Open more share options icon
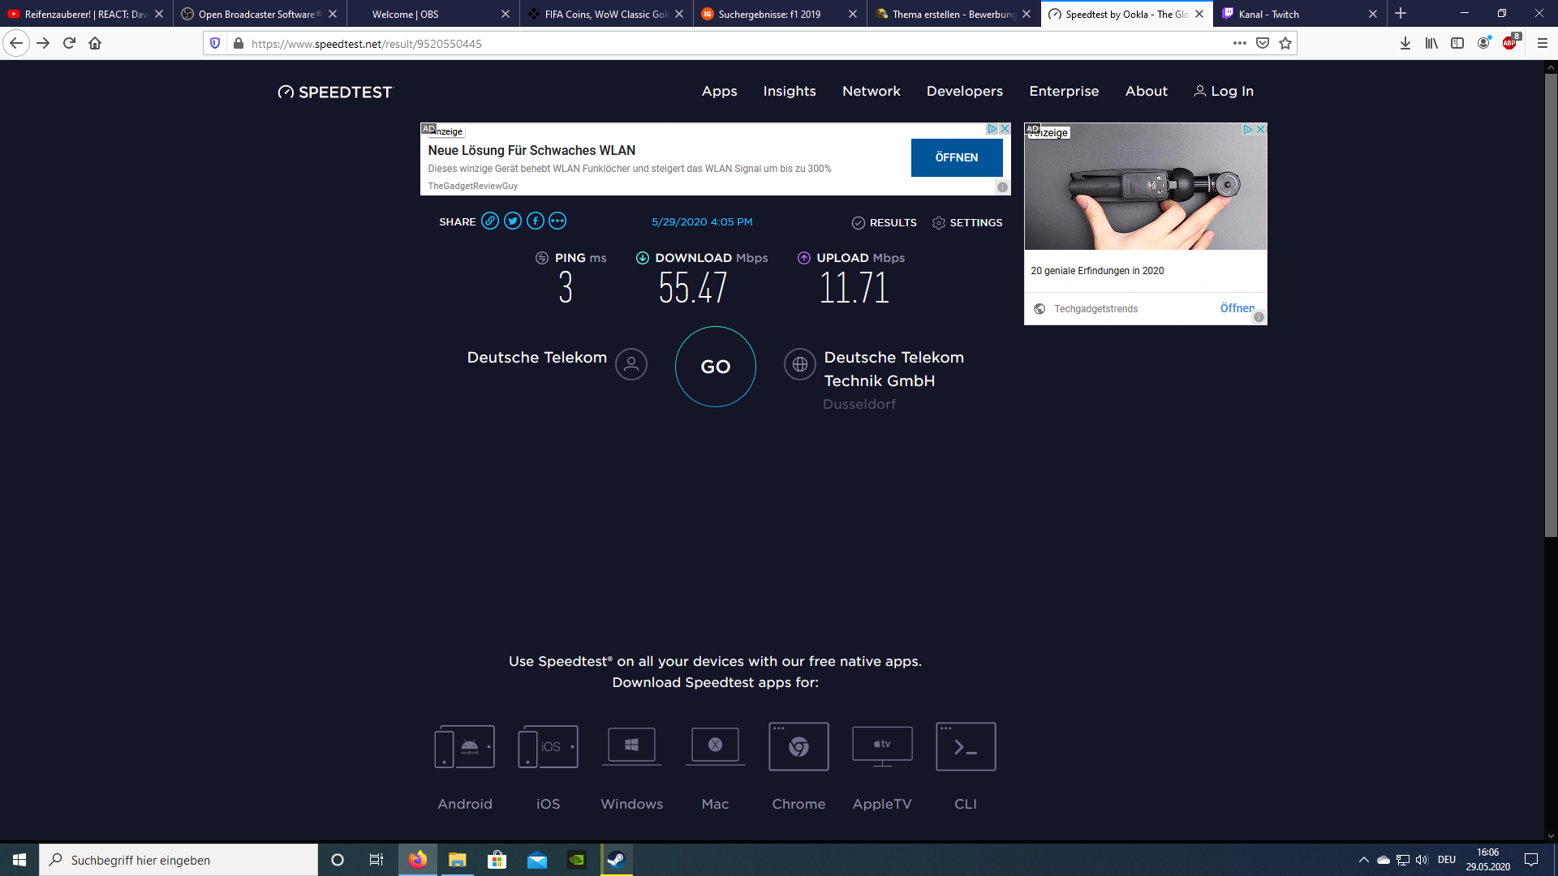This screenshot has width=1558, height=876. (557, 221)
